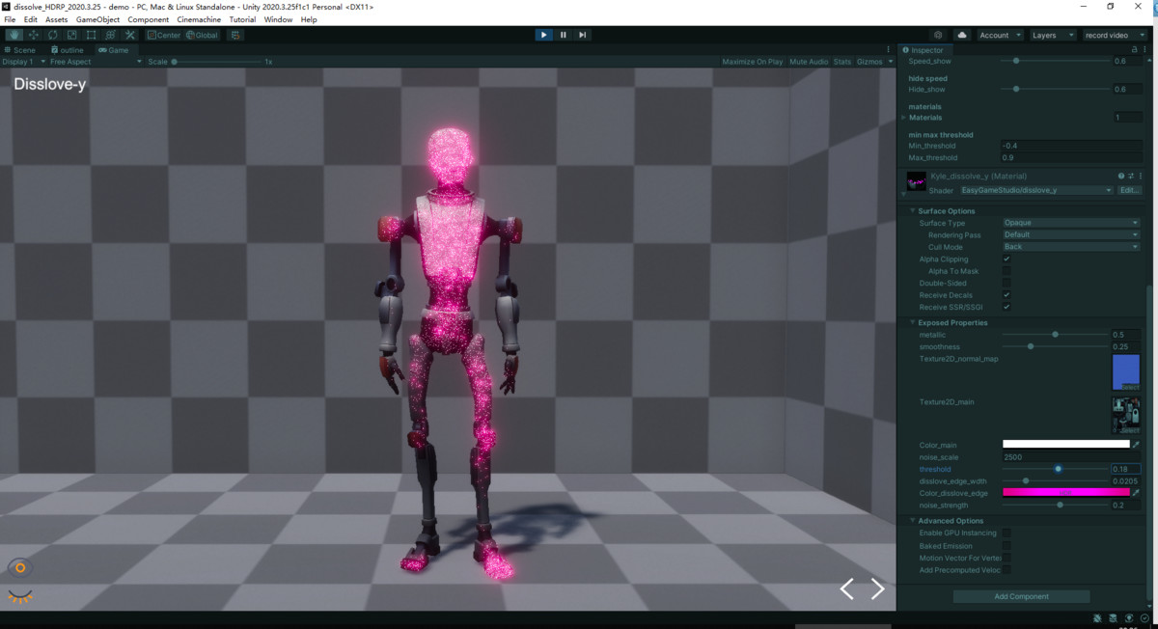Select the Scale tool

[x=69, y=35]
